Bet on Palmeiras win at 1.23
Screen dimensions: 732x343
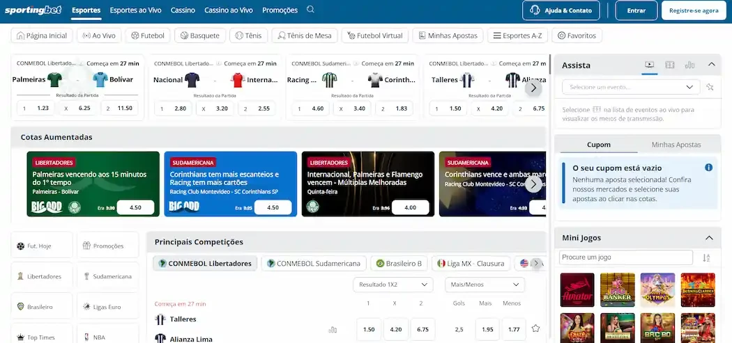[36, 108]
